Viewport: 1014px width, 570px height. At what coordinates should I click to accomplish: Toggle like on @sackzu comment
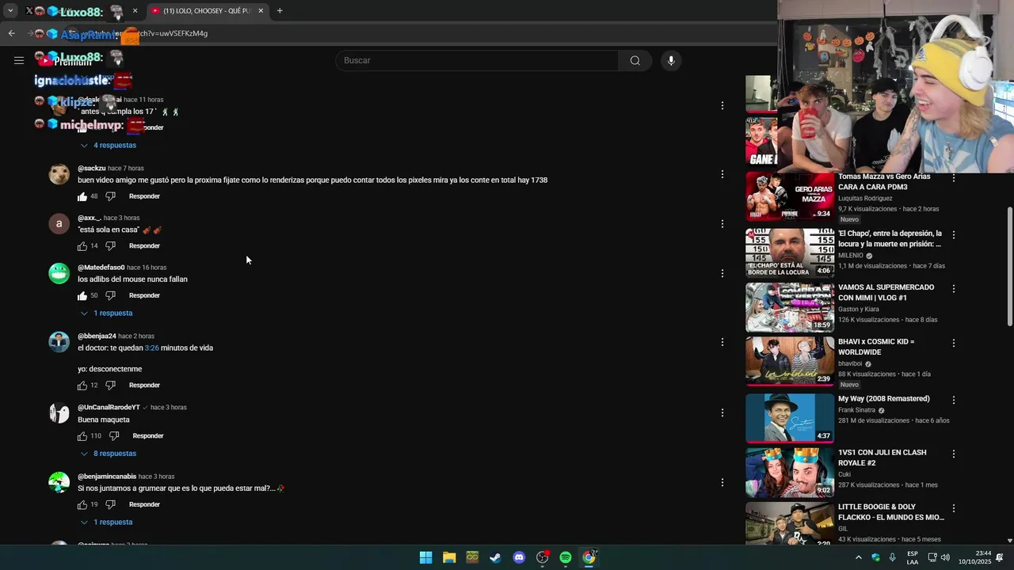[82, 196]
